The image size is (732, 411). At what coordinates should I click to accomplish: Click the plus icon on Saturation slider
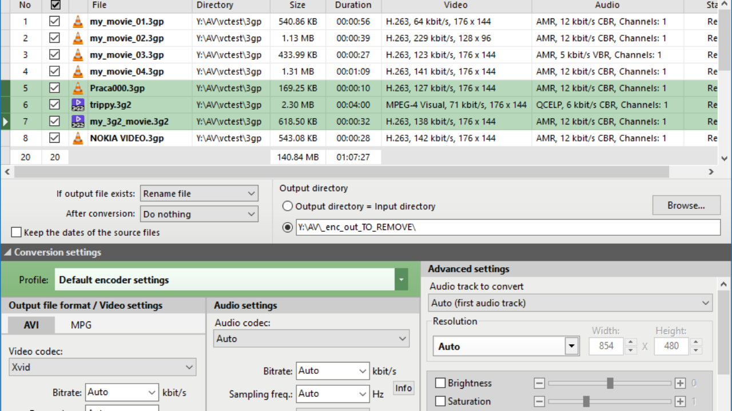pyautogui.click(x=680, y=402)
